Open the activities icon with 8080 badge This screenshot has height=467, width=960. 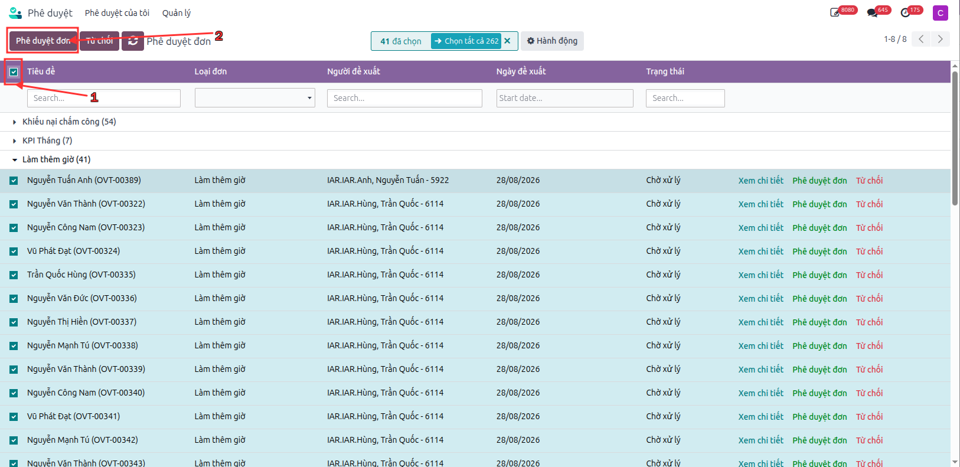(x=835, y=12)
